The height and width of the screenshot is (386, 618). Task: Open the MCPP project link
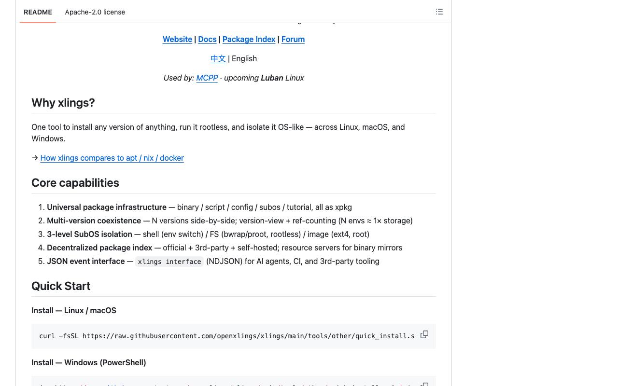coord(207,78)
